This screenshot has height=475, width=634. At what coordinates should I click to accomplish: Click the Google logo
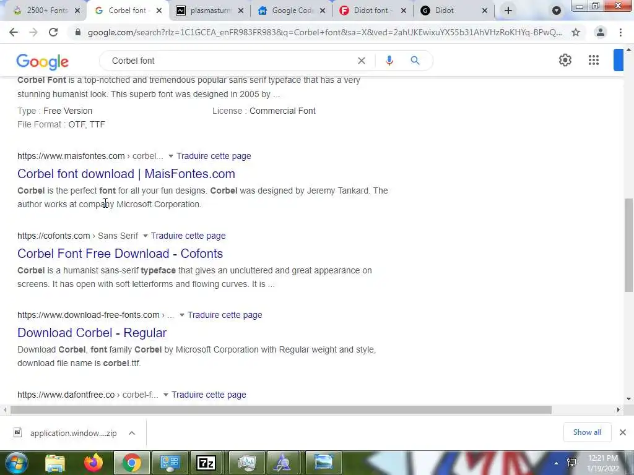[43, 62]
